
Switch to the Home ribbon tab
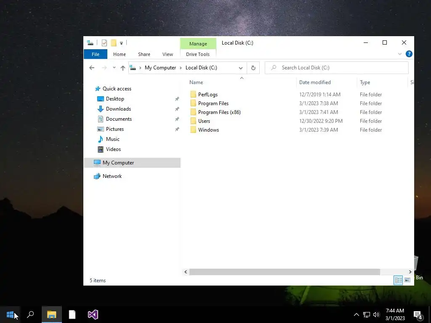119,54
